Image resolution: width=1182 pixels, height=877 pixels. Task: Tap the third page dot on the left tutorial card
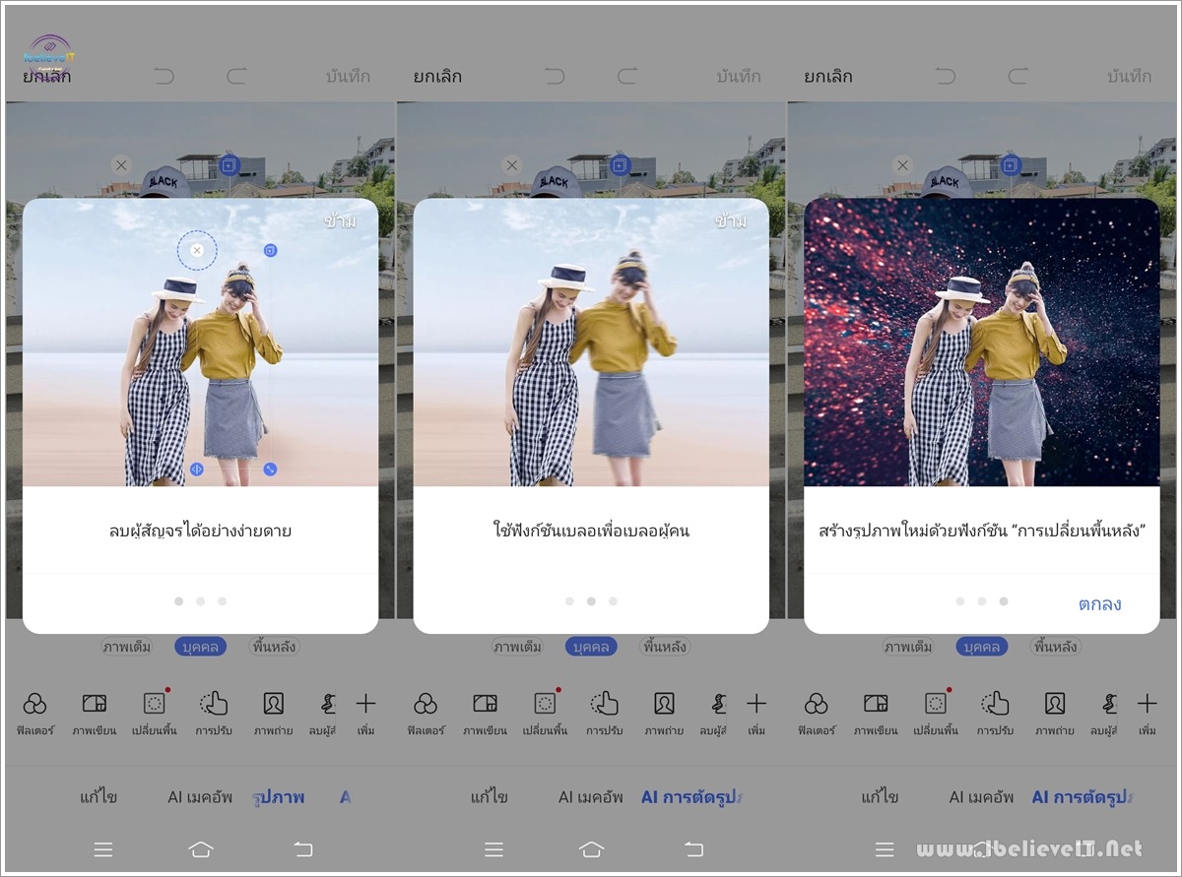coord(223,600)
